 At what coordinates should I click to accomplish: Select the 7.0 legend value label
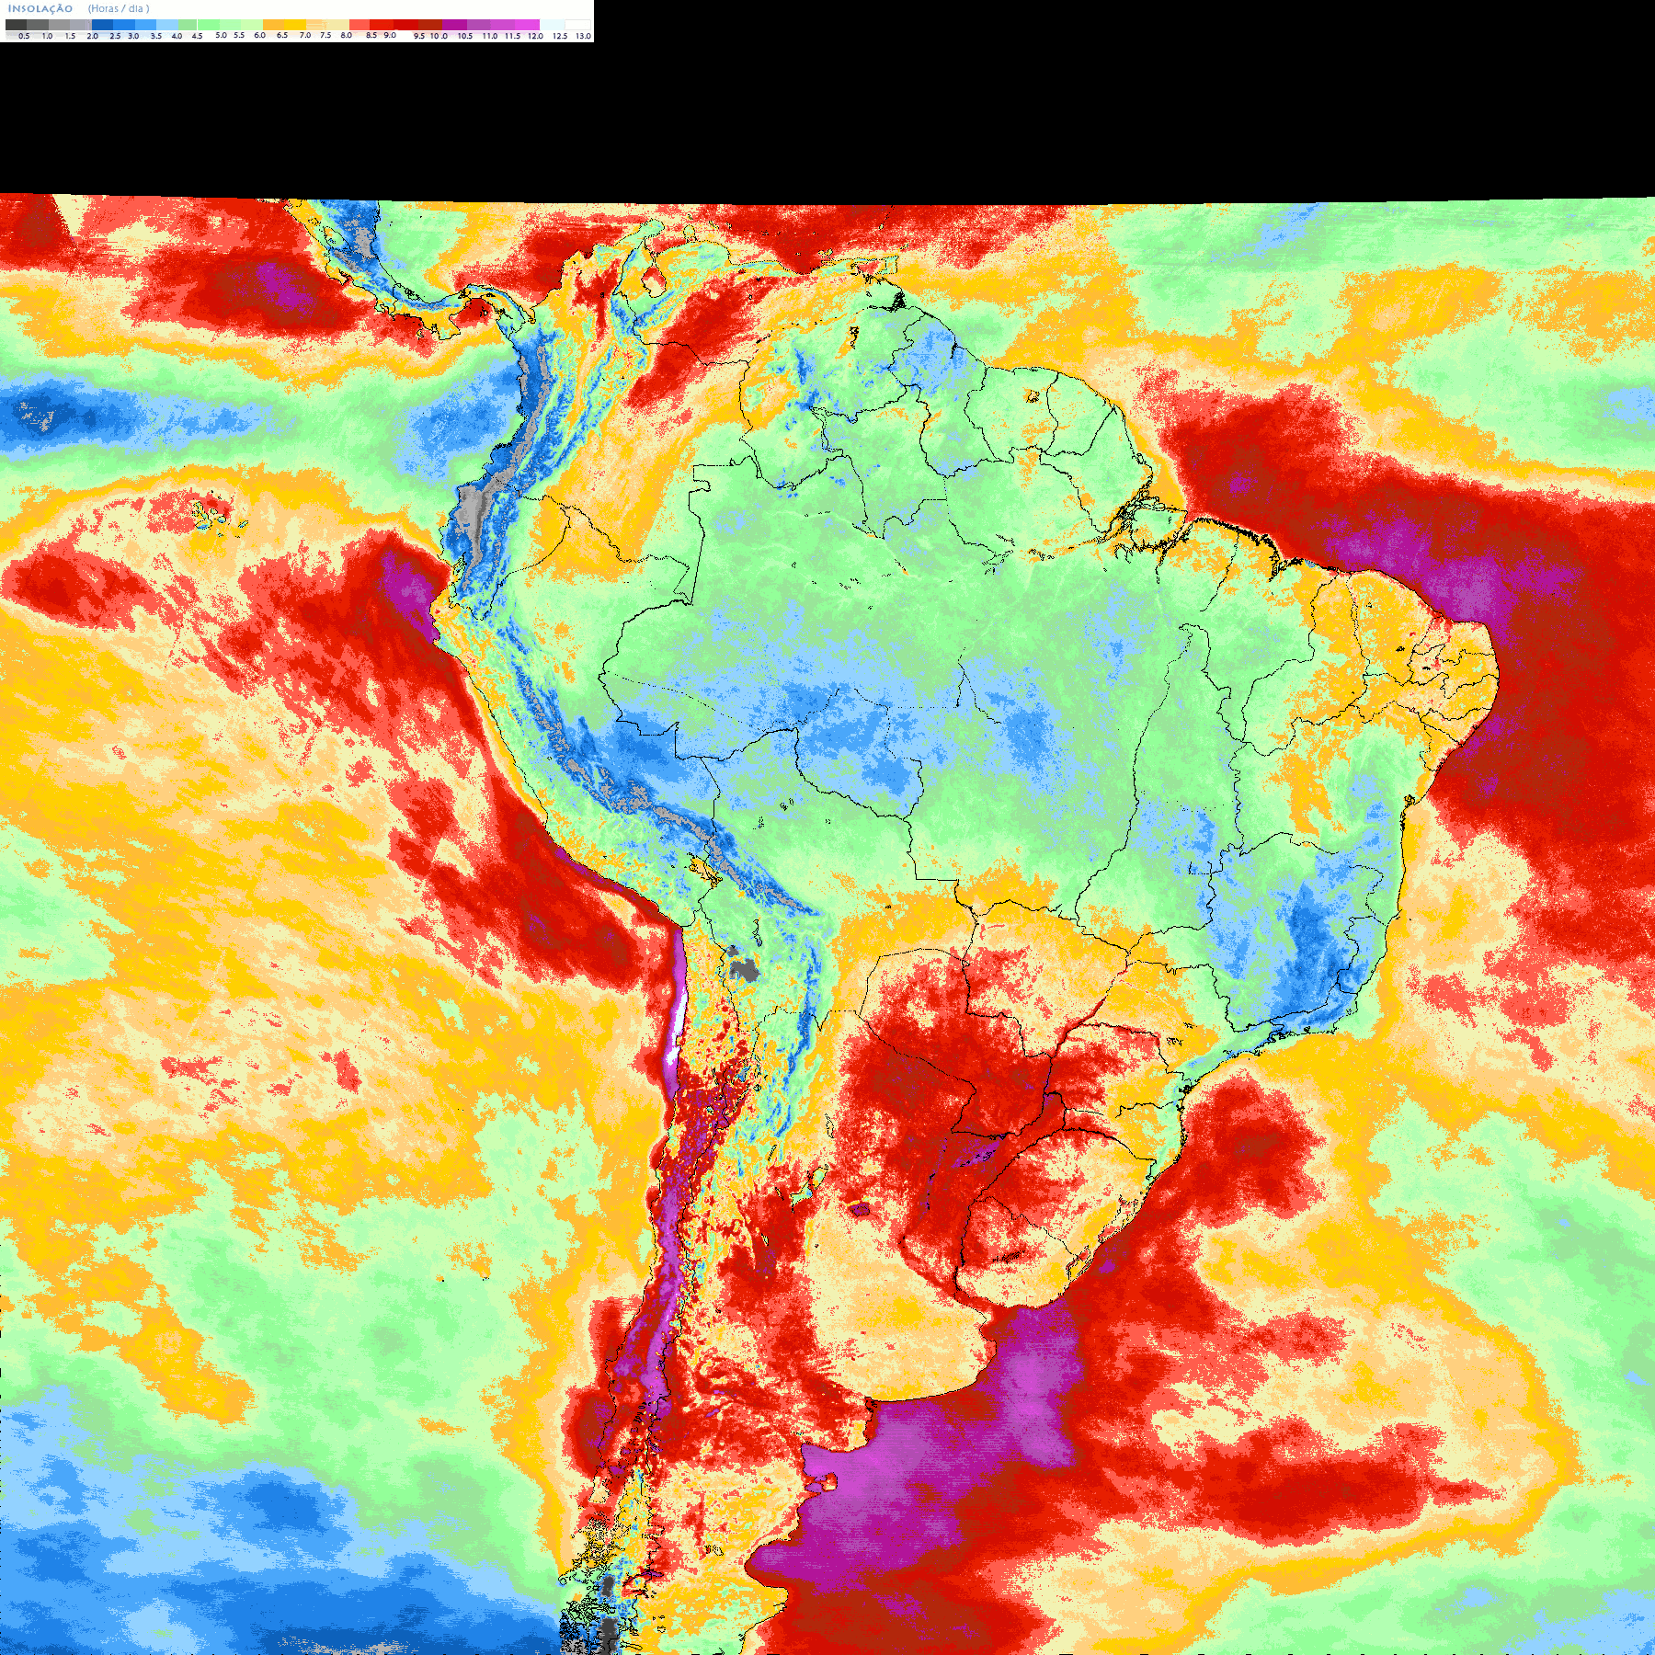pos(305,35)
